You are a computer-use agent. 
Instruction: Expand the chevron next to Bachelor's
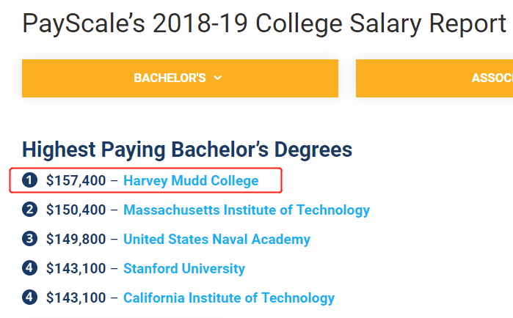(218, 78)
